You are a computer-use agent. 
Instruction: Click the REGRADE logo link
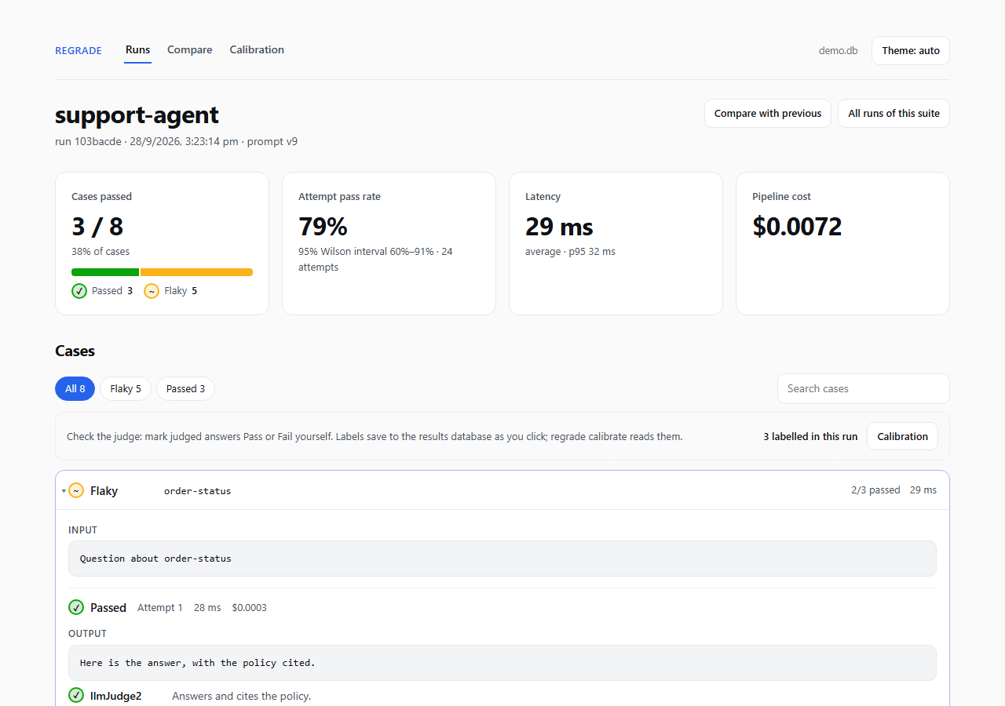(x=79, y=50)
